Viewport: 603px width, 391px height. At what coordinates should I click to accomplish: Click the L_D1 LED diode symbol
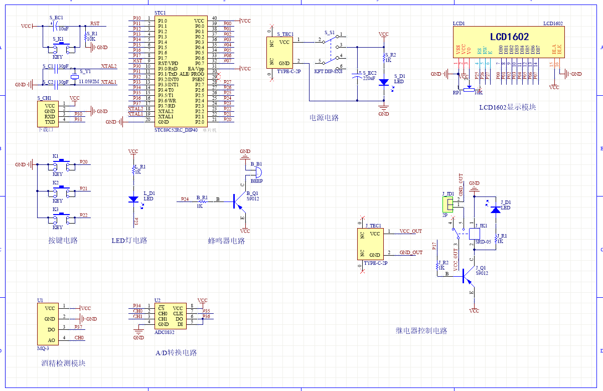[x=133, y=199]
